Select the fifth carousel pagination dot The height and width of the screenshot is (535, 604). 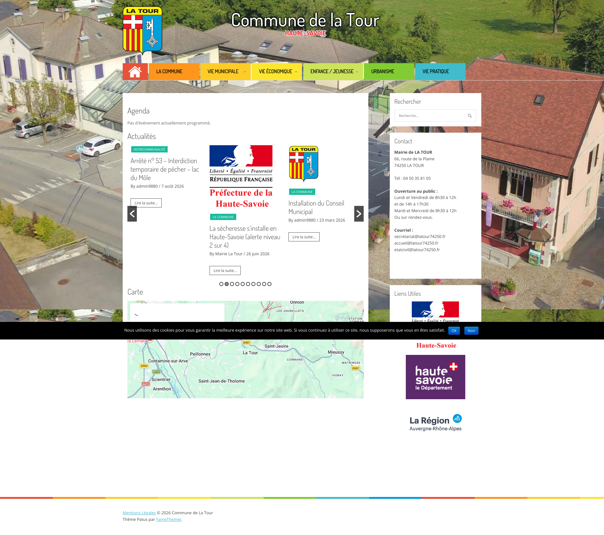coord(243,284)
